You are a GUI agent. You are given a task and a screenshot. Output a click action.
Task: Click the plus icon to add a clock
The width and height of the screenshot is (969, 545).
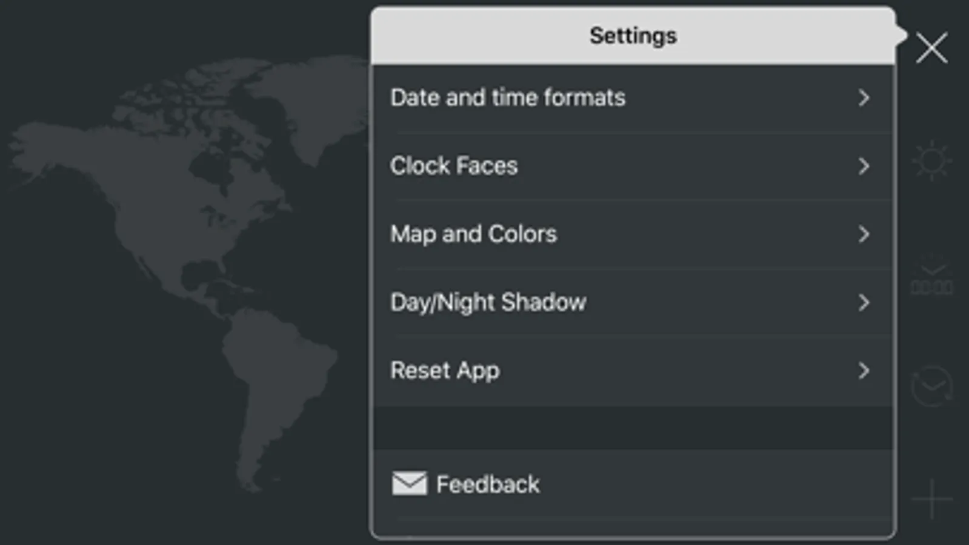click(x=931, y=499)
